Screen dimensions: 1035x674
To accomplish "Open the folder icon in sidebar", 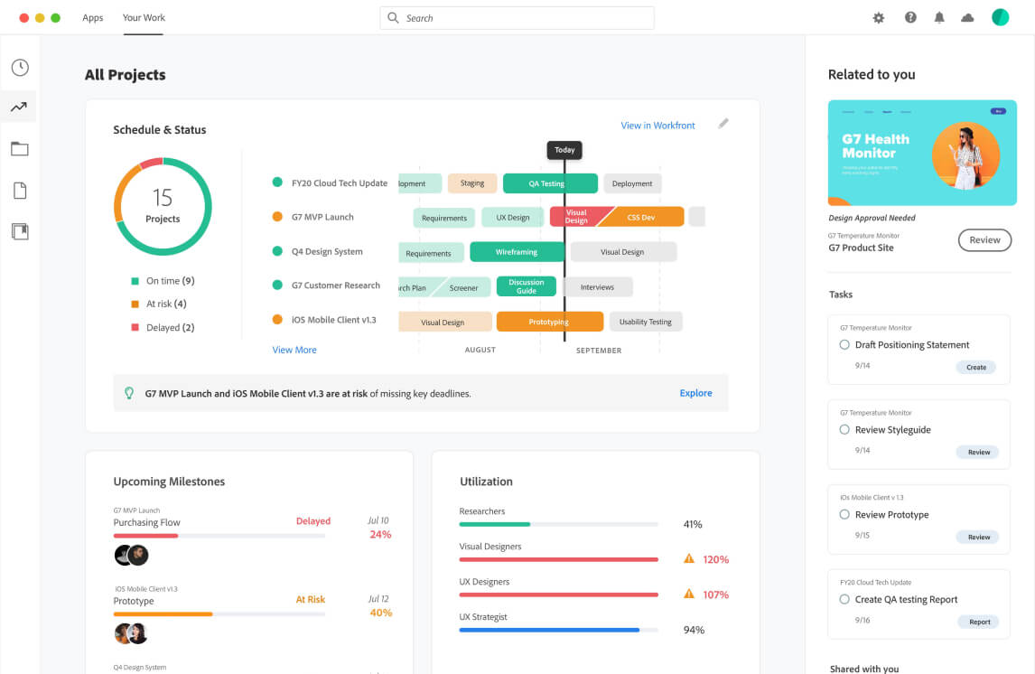I will [x=20, y=148].
